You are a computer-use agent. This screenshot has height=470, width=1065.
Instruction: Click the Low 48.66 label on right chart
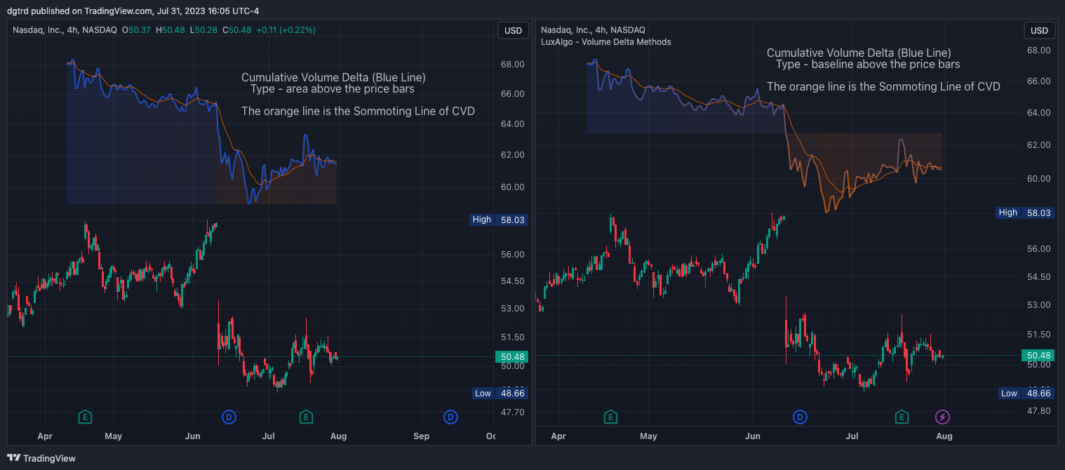(1027, 394)
